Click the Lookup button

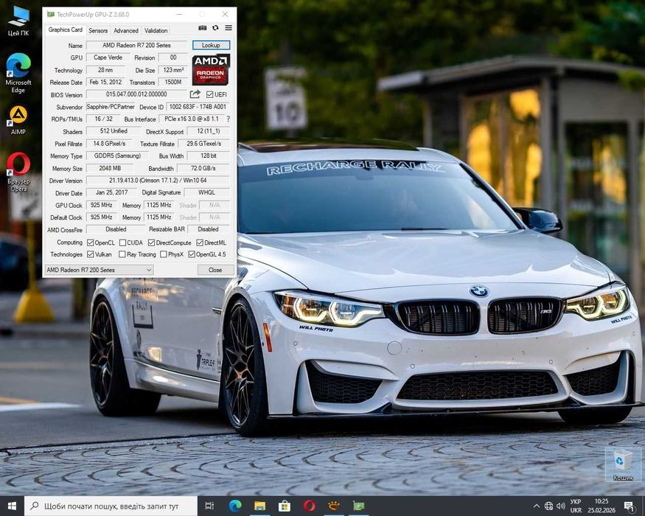(211, 45)
